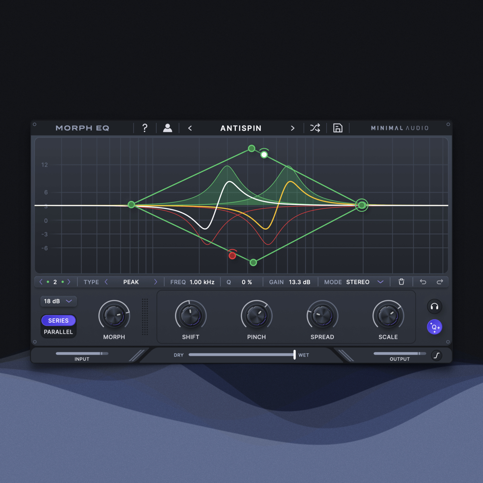The image size is (483, 483).
Task: Click the DRY/WET mix slider handle
Action: coord(295,355)
